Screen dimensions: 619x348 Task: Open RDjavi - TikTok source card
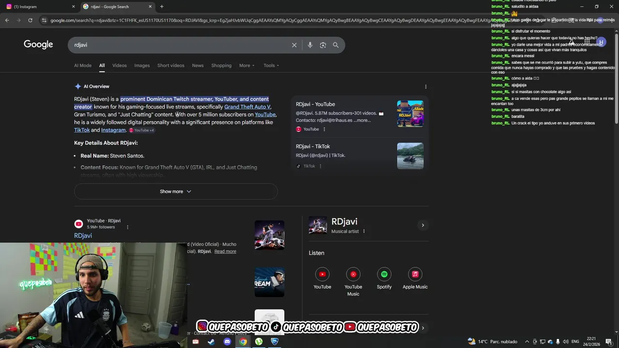tap(313, 146)
